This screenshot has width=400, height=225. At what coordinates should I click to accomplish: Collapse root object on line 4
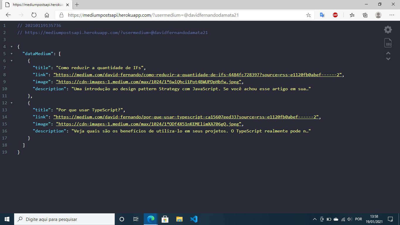click(x=11, y=47)
